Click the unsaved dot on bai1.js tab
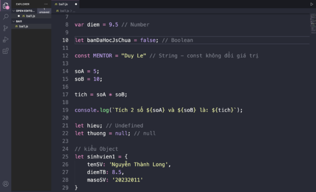The image size is (316, 192). [x=76, y=4]
